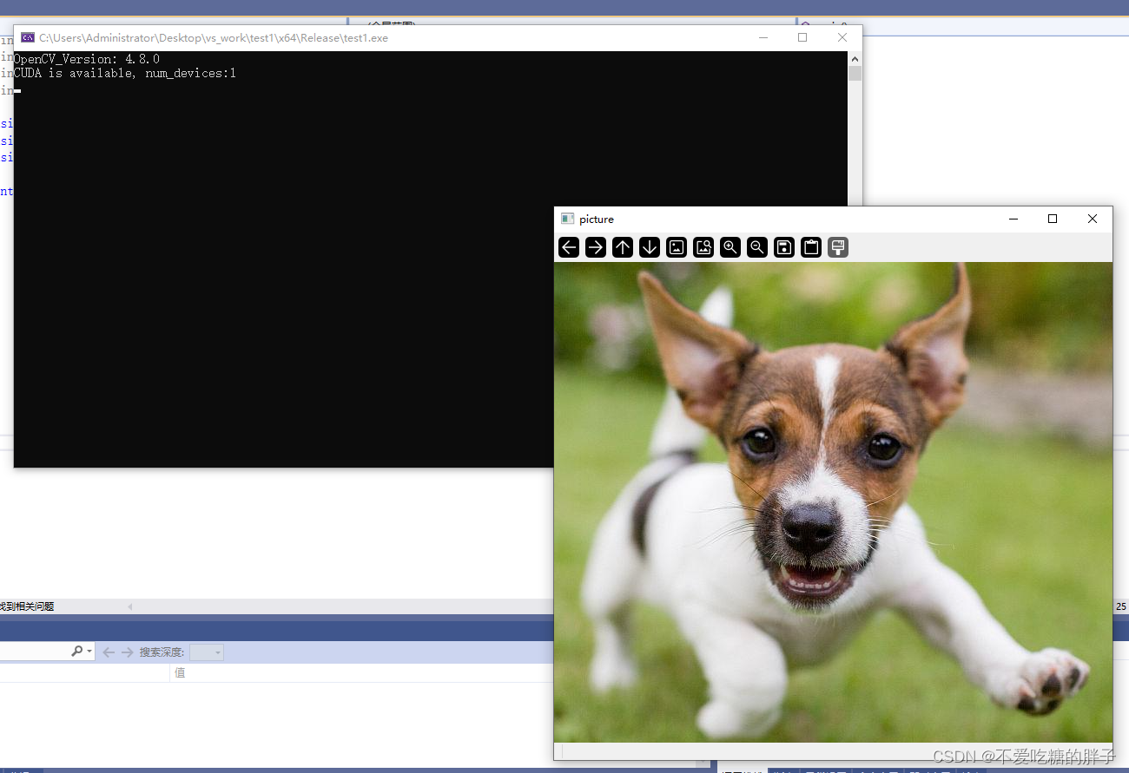Select the 值 column header
The image size is (1129, 773).
click(180, 672)
